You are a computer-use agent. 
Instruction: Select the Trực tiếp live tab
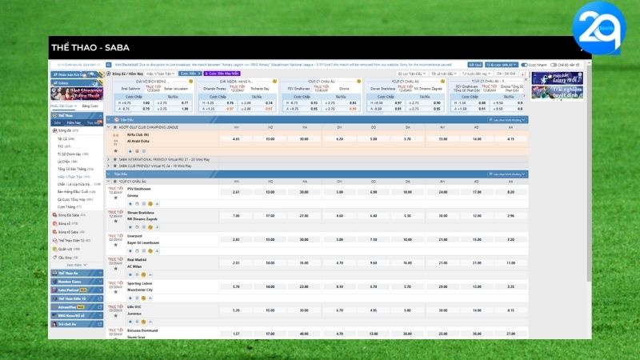coord(94,122)
